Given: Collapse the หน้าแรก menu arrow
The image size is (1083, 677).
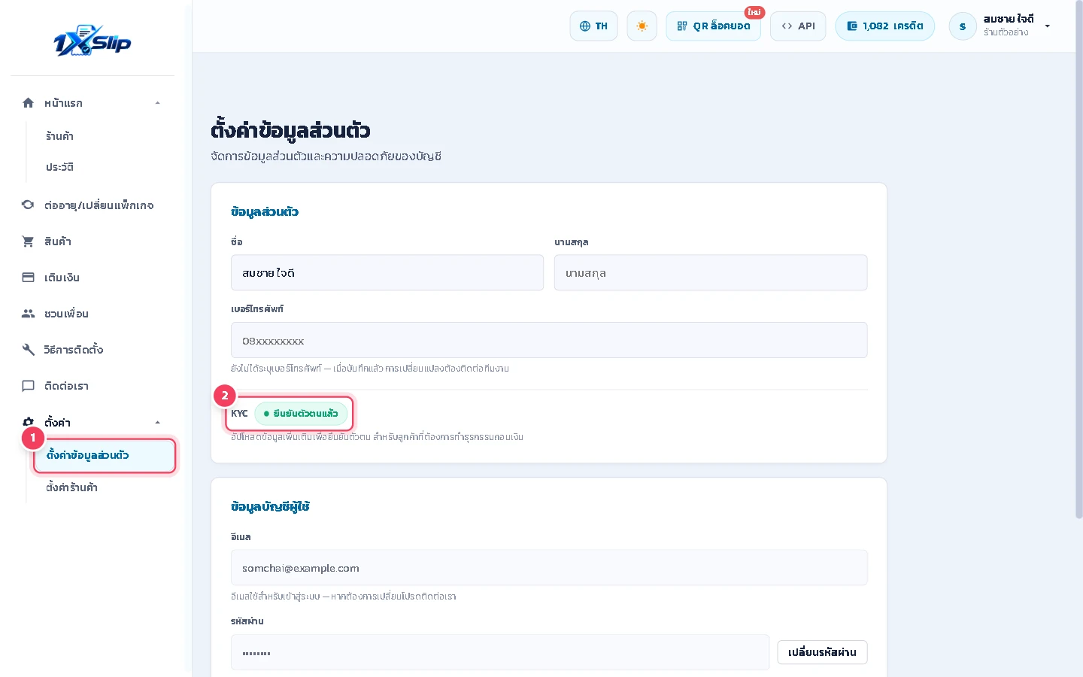Looking at the screenshot, I should coord(157,103).
